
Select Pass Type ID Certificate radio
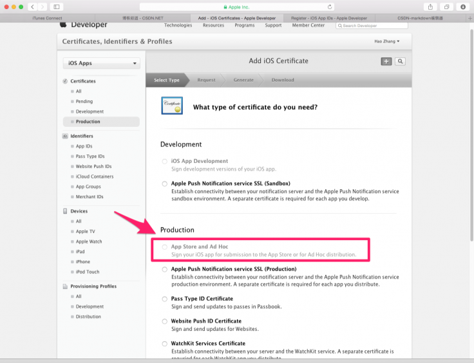click(x=164, y=299)
